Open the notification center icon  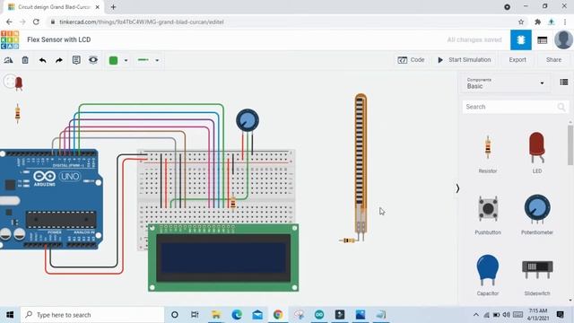coord(560,315)
